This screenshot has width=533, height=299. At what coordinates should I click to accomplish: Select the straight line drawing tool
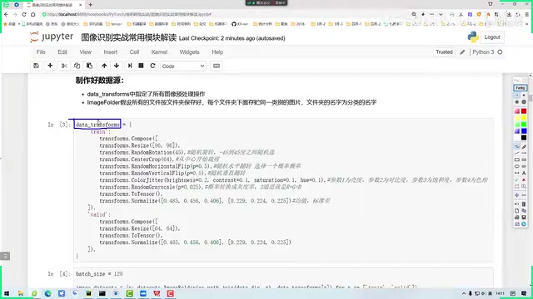coord(516,153)
